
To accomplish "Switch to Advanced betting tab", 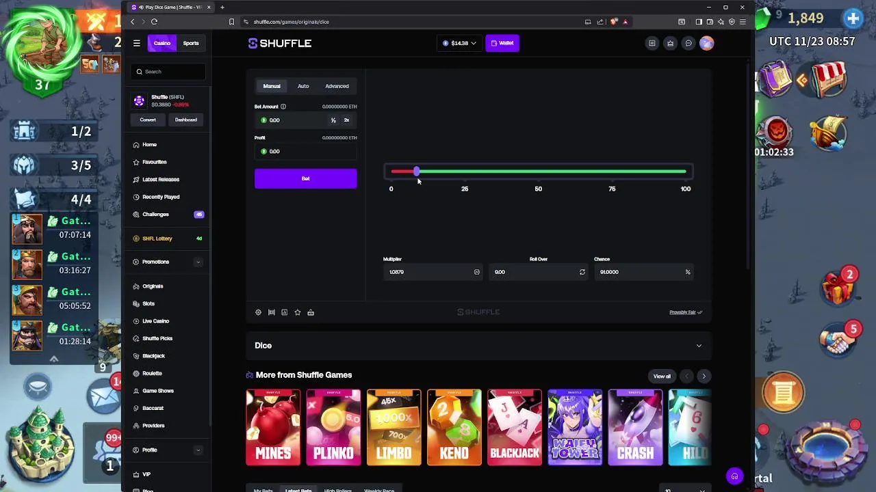I will coord(337,86).
